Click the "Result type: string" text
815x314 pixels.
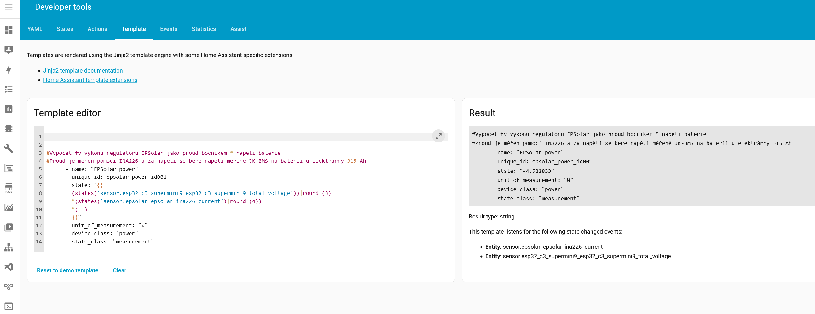pos(491,217)
